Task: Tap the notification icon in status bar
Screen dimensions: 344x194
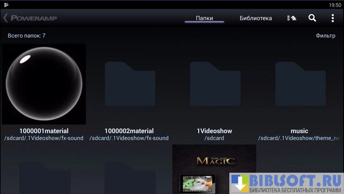Action: pyautogui.click(x=6, y=5)
